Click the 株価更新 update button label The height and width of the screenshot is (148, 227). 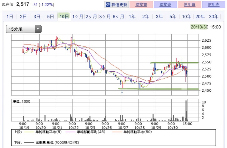pyautogui.click(x=119, y=5)
